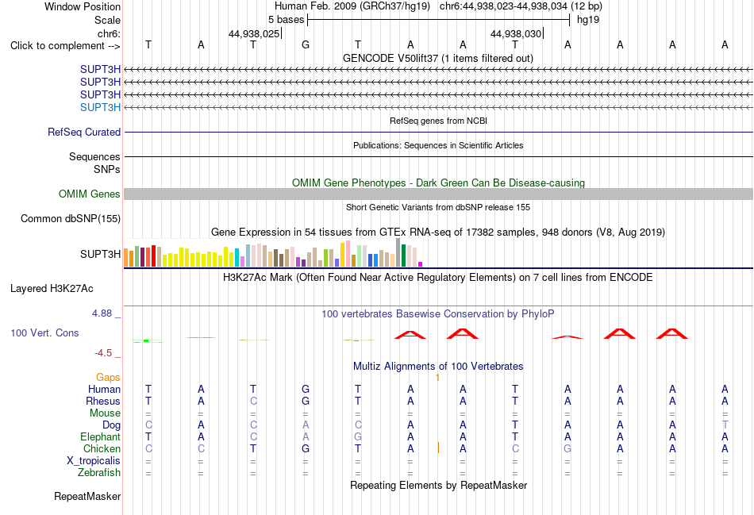The width and height of the screenshot is (754, 515).
Task: Click the 'H3K27Ac Mark' ENCODE track title
Action: coord(437,278)
